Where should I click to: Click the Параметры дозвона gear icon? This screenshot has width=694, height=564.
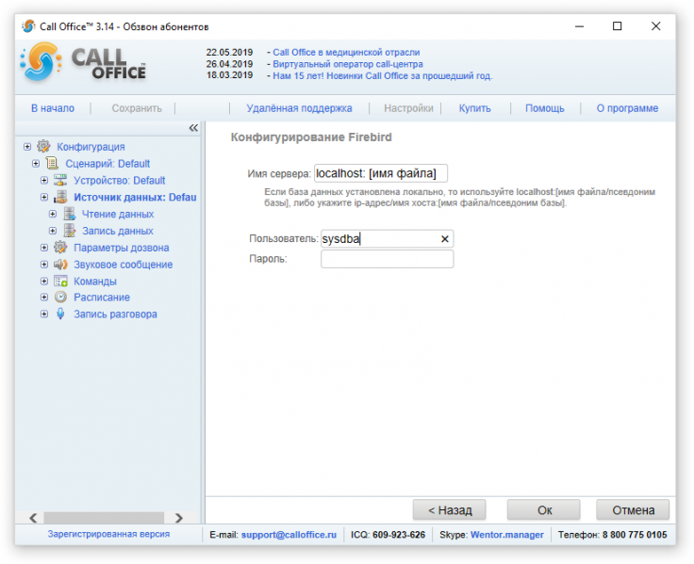(x=60, y=247)
